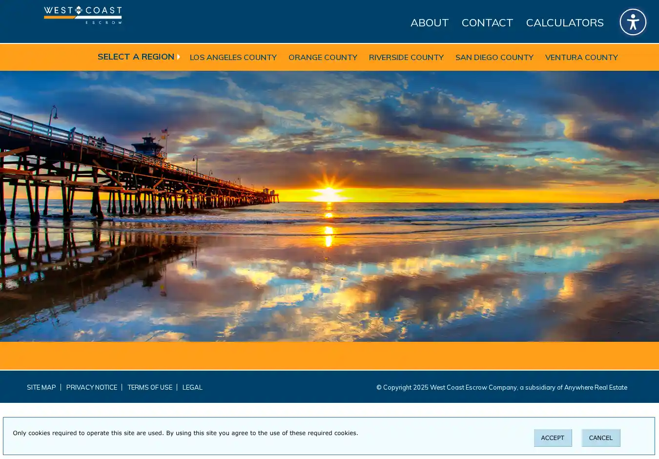This screenshot has width=659, height=459.
Task: Click the copyright text in footer
Action: pos(501,387)
